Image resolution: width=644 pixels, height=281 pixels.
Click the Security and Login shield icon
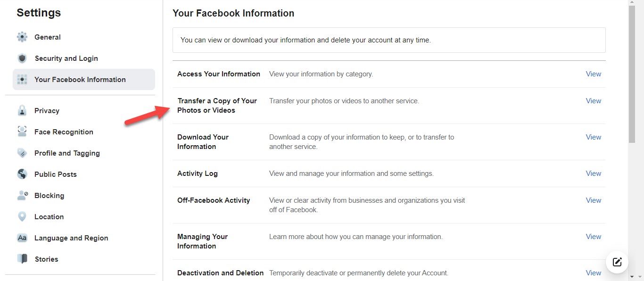(22, 58)
